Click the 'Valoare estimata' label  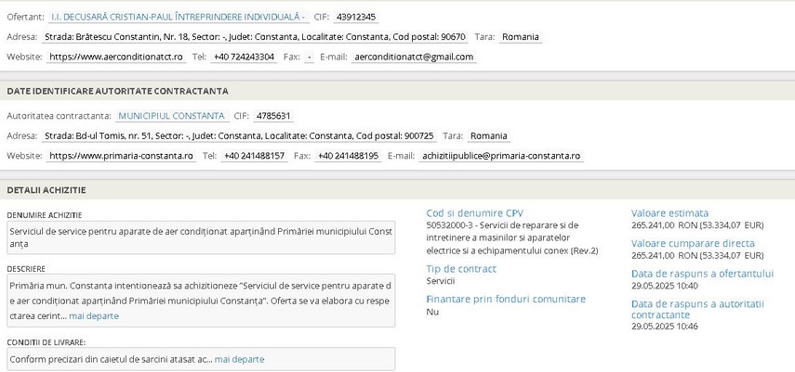click(x=669, y=213)
